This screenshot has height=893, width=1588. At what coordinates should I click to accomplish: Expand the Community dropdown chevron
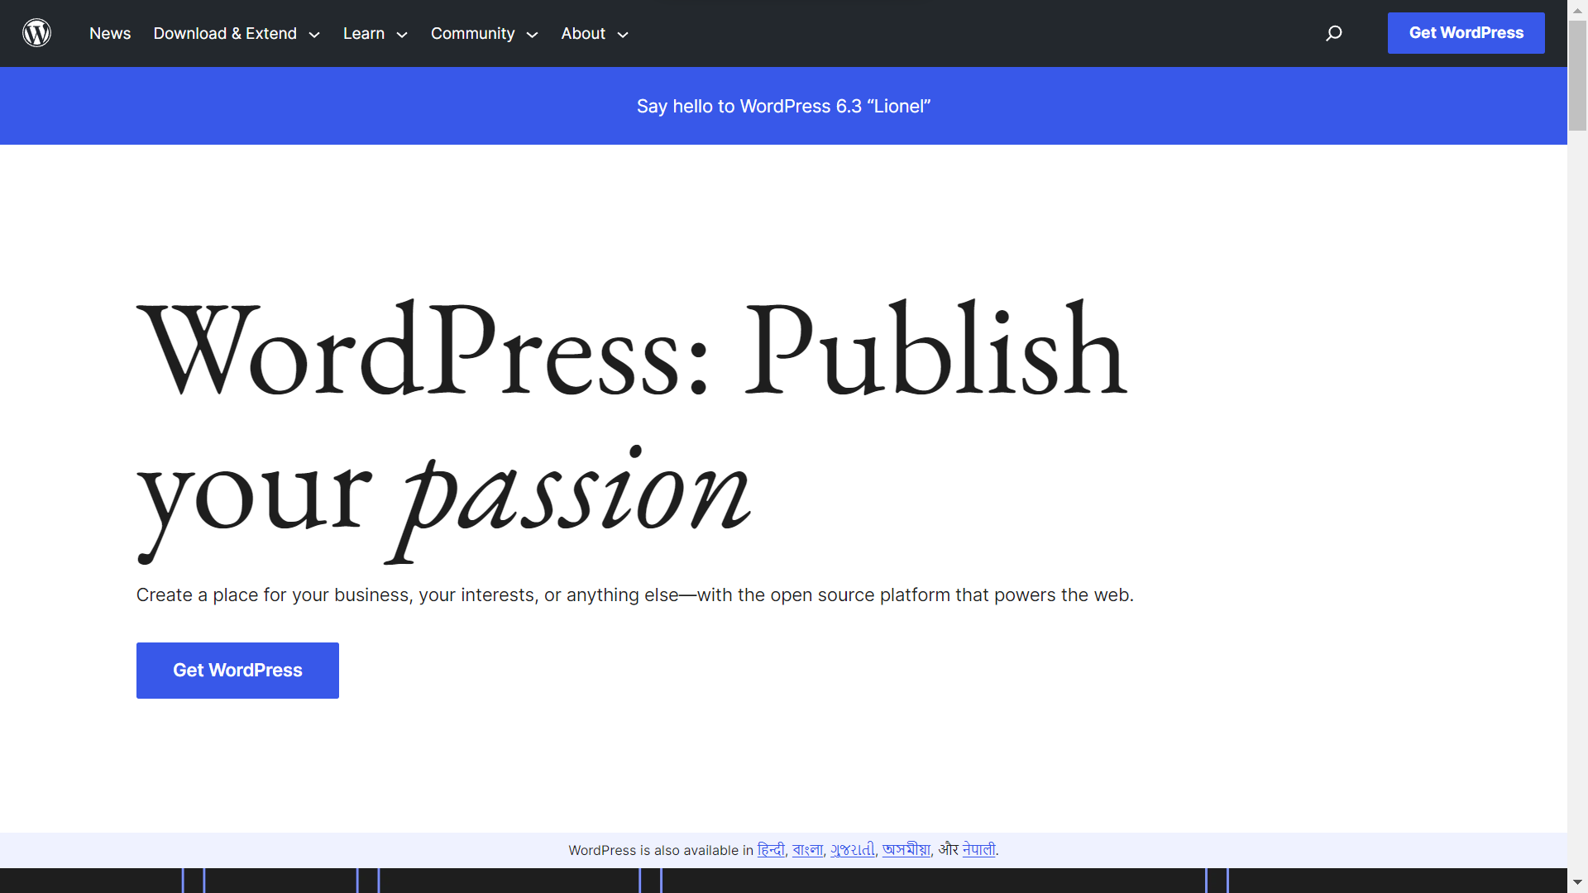click(x=533, y=35)
